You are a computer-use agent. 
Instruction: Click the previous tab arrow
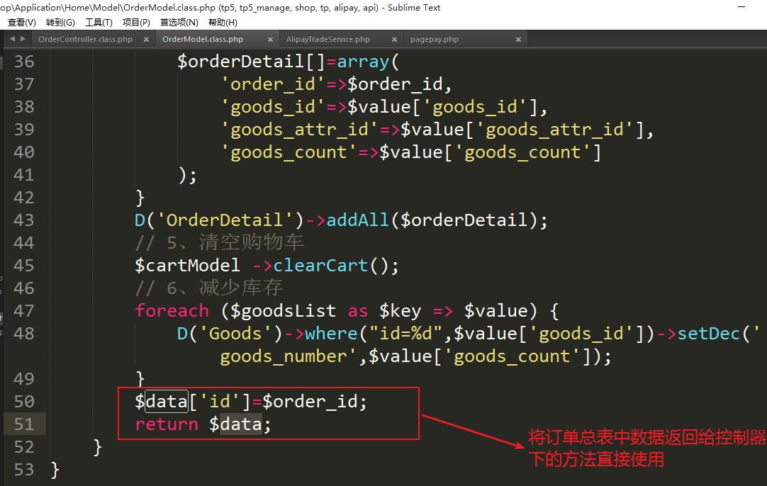pyautogui.click(x=12, y=39)
